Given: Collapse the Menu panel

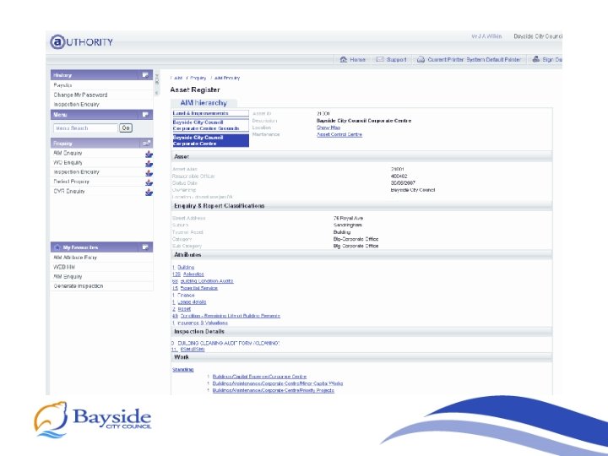Looking at the screenshot, I should tap(145, 114).
